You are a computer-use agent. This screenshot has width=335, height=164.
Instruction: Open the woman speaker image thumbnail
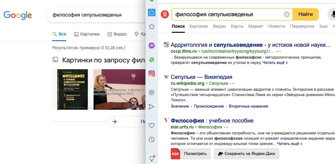[119, 89]
